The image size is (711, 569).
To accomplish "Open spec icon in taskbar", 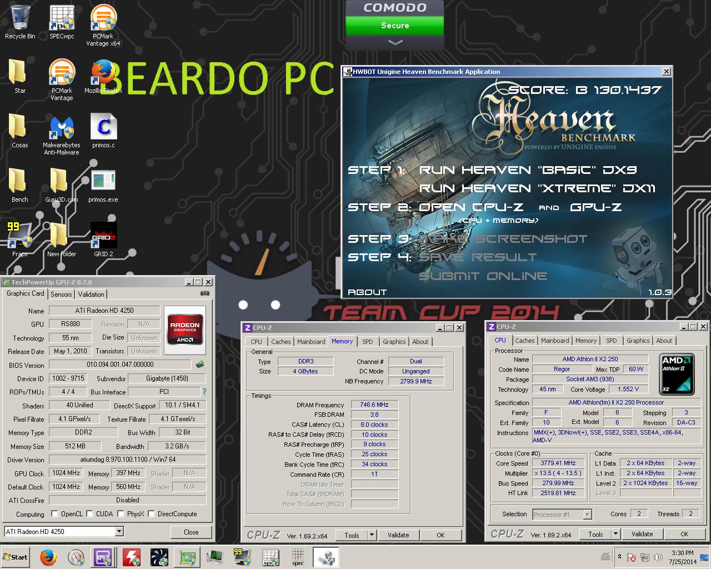I will tap(298, 557).
